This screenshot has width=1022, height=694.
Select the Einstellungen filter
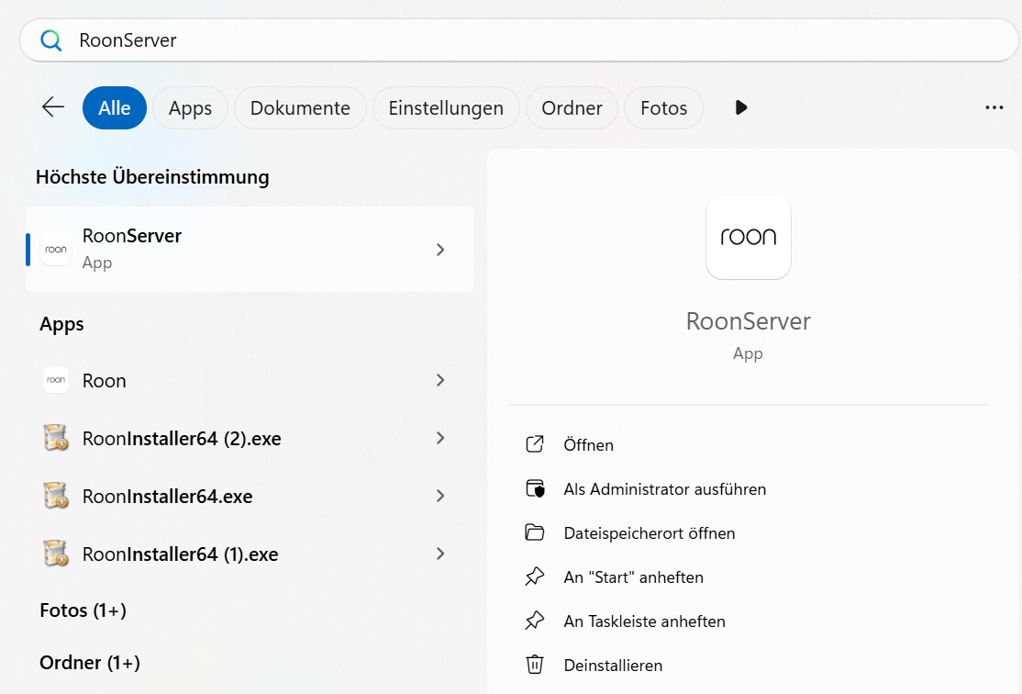pos(446,107)
